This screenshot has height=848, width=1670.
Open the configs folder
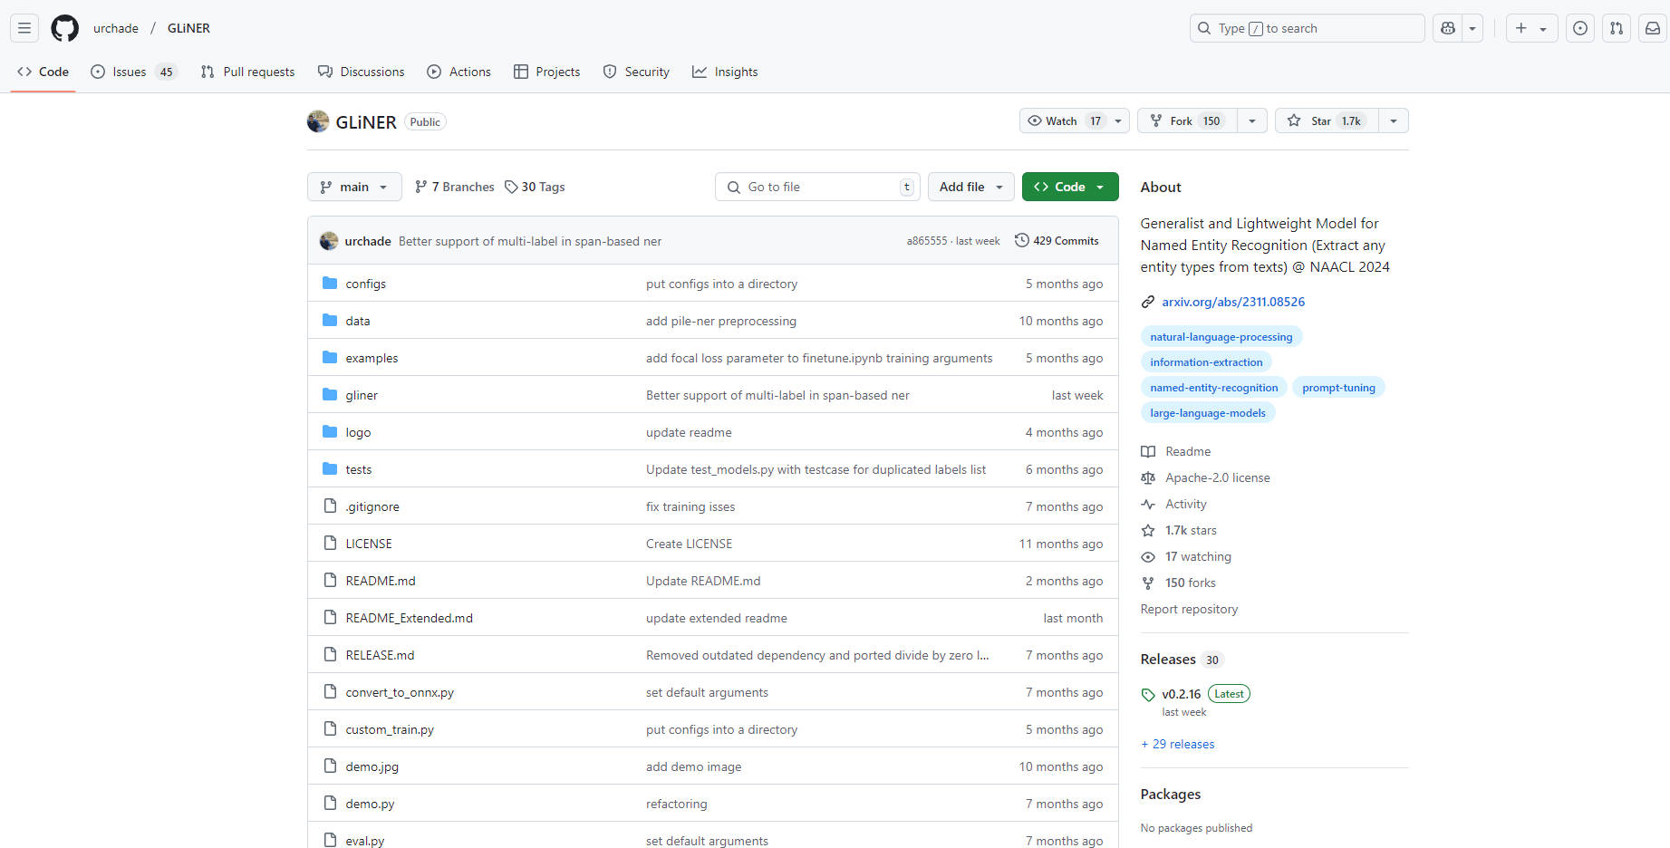click(365, 284)
